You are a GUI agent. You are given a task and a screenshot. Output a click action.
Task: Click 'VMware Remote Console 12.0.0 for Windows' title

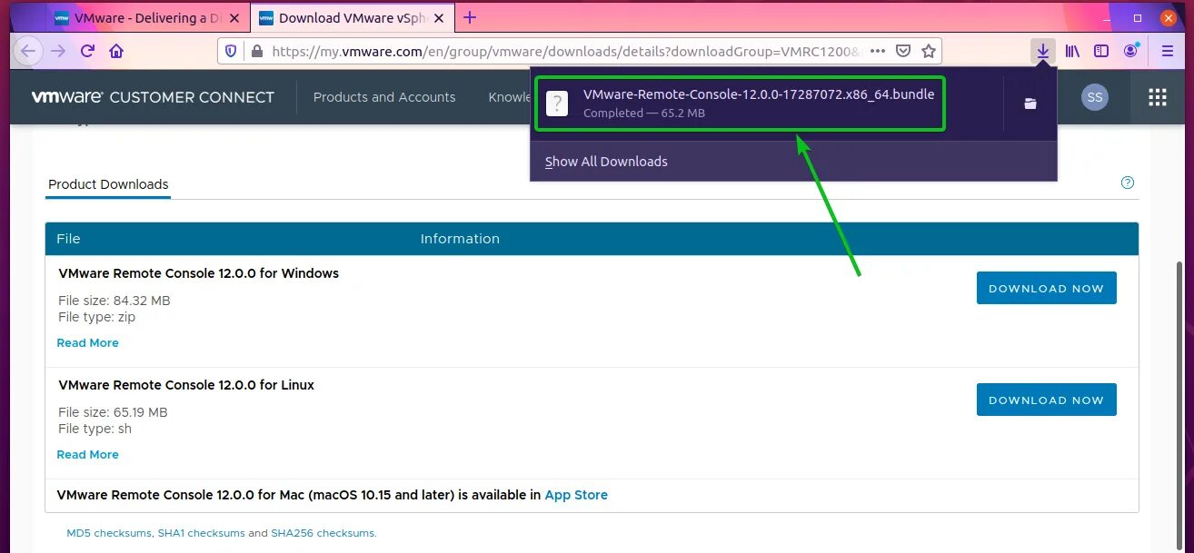pyautogui.click(x=198, y=273)
